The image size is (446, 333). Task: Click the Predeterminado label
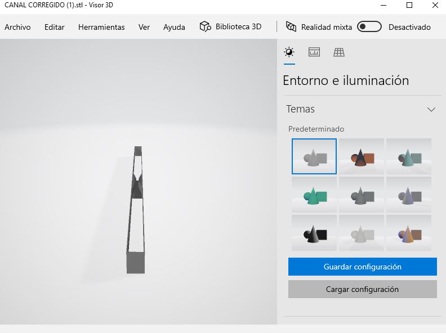coord(316,129)
